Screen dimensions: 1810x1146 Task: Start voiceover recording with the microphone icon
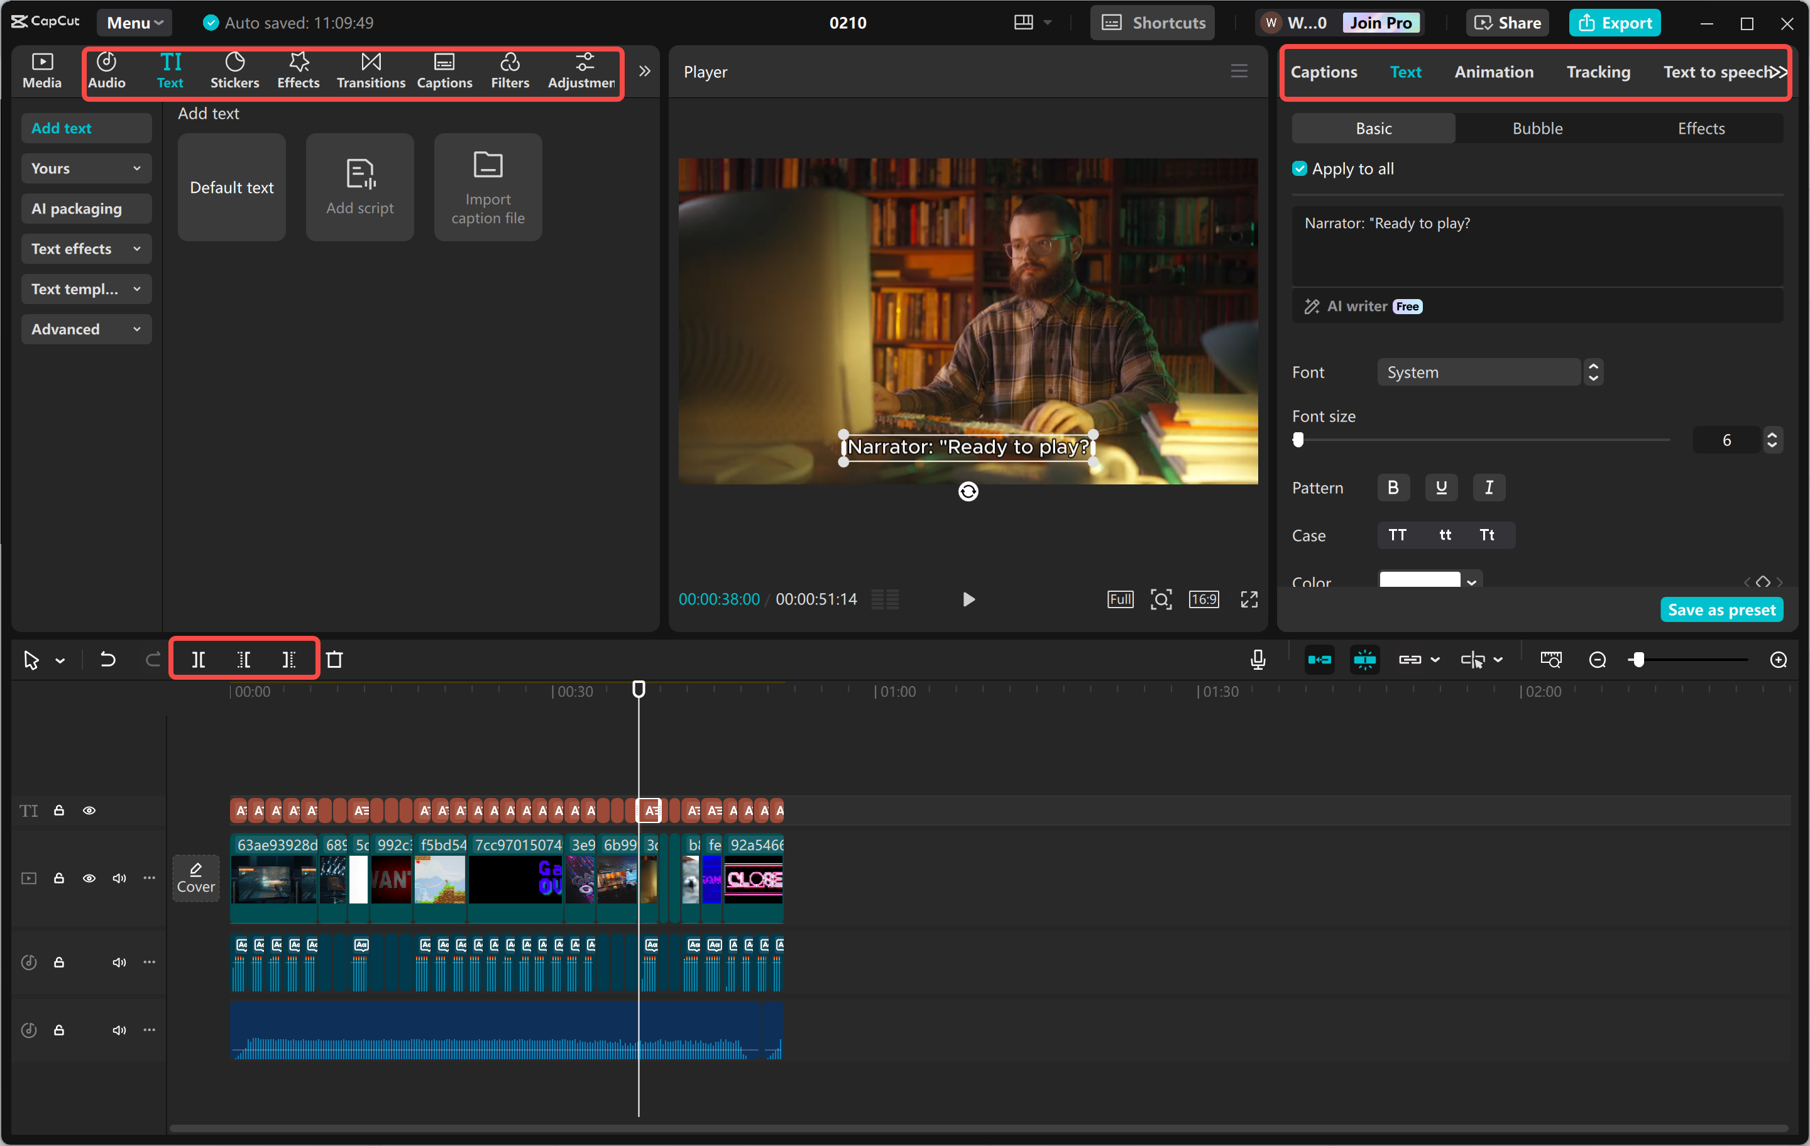pos(1257,659)
